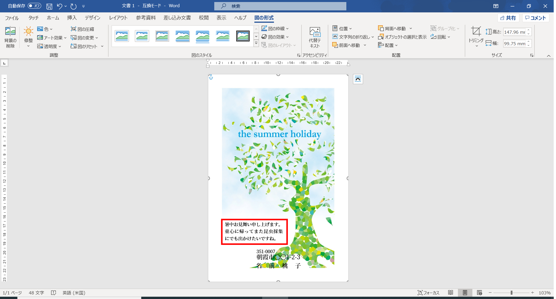Expand the 図のリセット dropdown arrow
The image size is (556, 299).
click(102, 46)
